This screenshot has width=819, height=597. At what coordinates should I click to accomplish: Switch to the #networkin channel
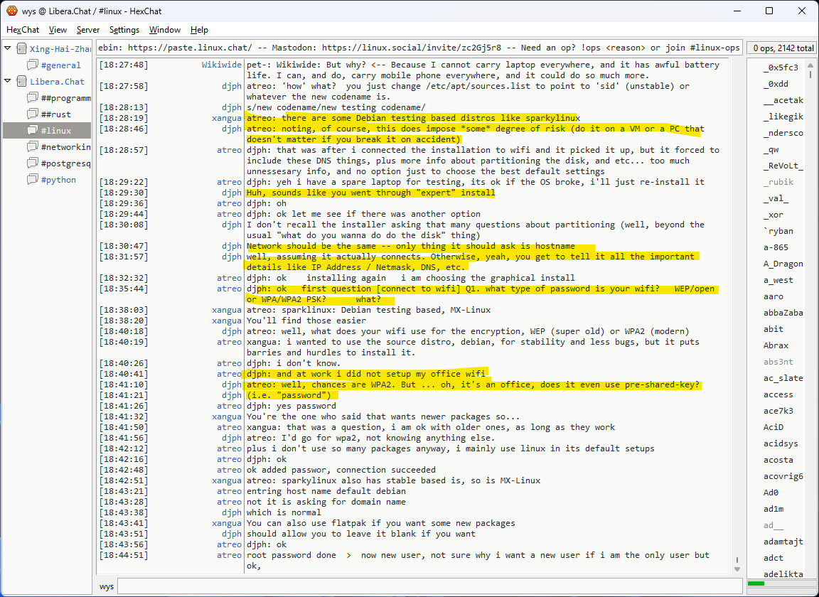coord(65,147)
